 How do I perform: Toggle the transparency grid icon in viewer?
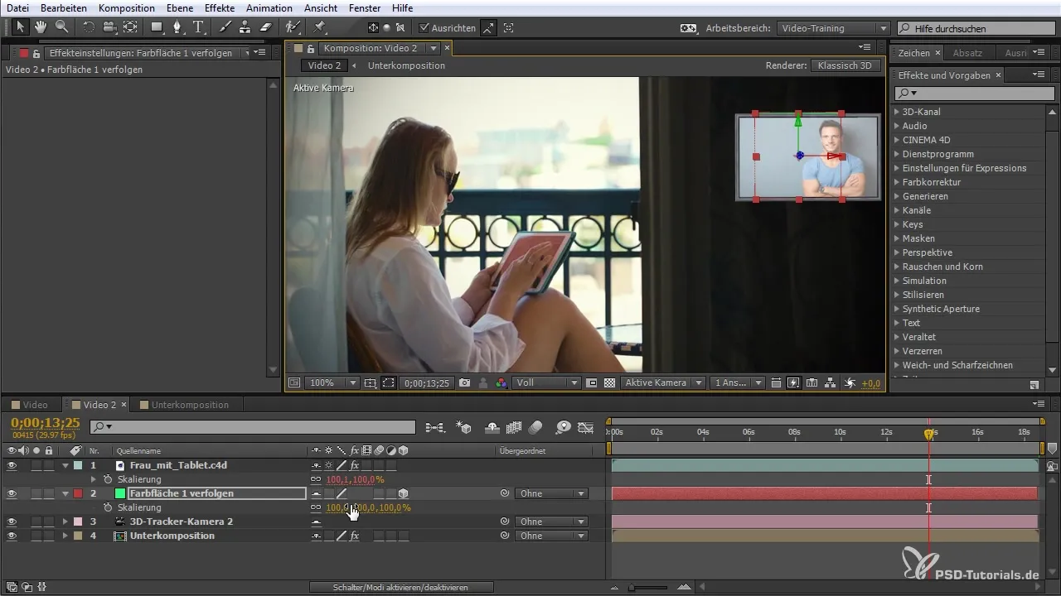pos(610,383)
